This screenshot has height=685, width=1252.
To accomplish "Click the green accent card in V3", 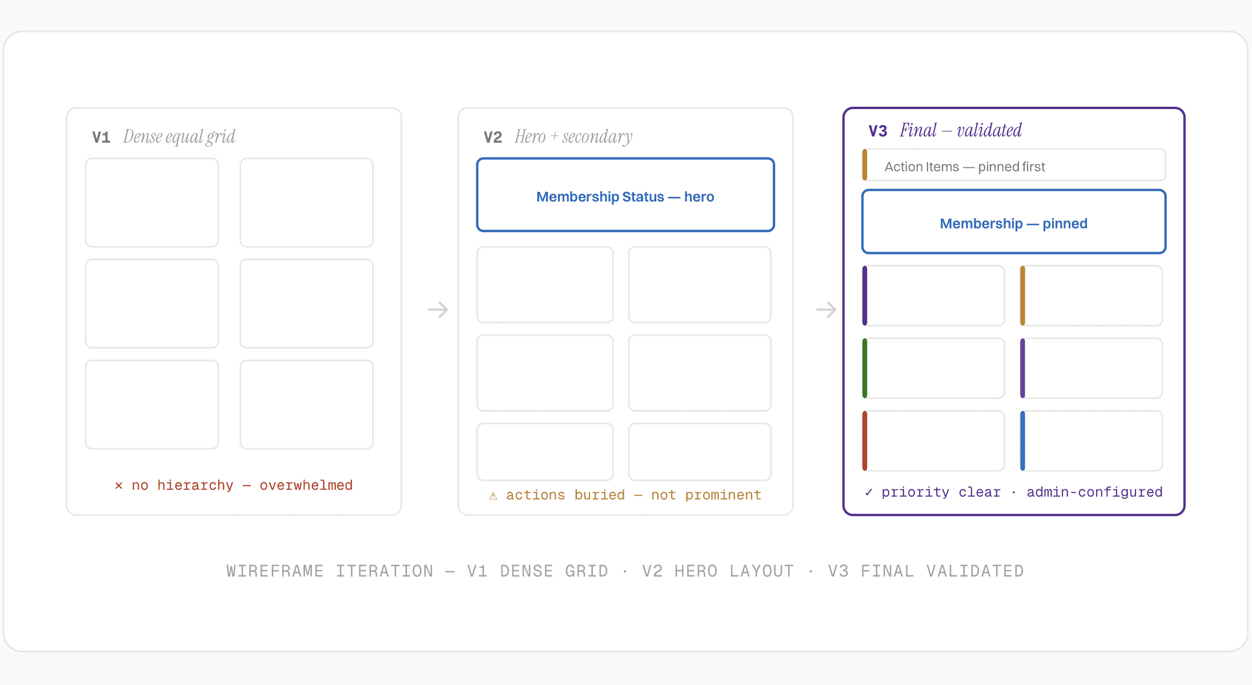I will [x=933, y=368].
